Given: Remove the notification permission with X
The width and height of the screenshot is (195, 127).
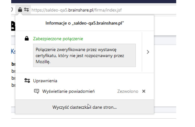Looking at the screenshot, I should point(144,91).
